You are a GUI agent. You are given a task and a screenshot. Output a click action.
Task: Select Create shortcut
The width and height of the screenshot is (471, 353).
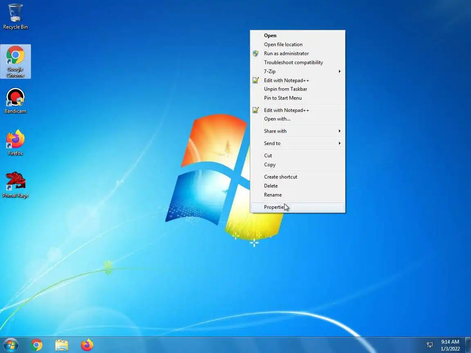(x=297, y=177)
